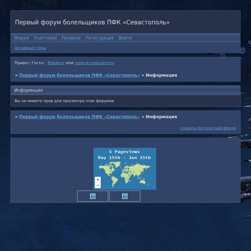This screenshot has height=251, width=251.
Task: Zoom in on the pageviews map
Action: [98, 180]
